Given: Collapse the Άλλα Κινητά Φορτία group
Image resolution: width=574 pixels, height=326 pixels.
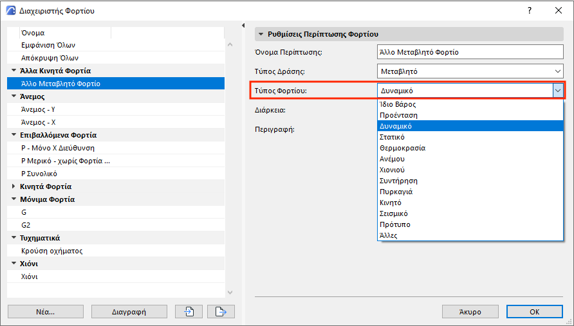Looking at the screenshot, I should (x=14, y=71).
